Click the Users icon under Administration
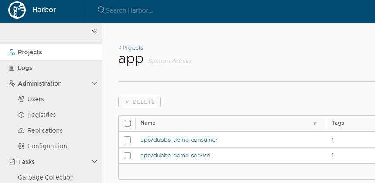This screenshot has height=183, width=375. click(x=21, y=99)
